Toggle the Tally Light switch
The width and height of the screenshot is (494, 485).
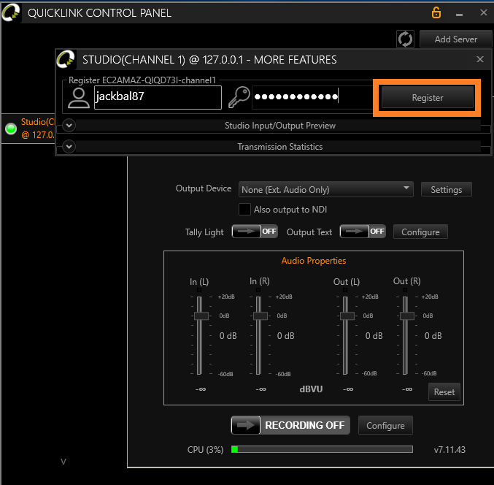click(255, 232)
